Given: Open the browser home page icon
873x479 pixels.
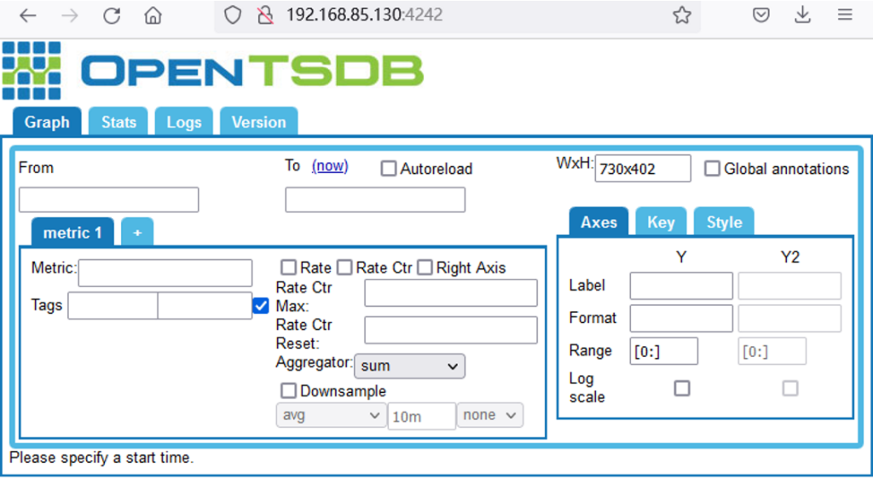Looking at the screenshot, I should (153, 15).
